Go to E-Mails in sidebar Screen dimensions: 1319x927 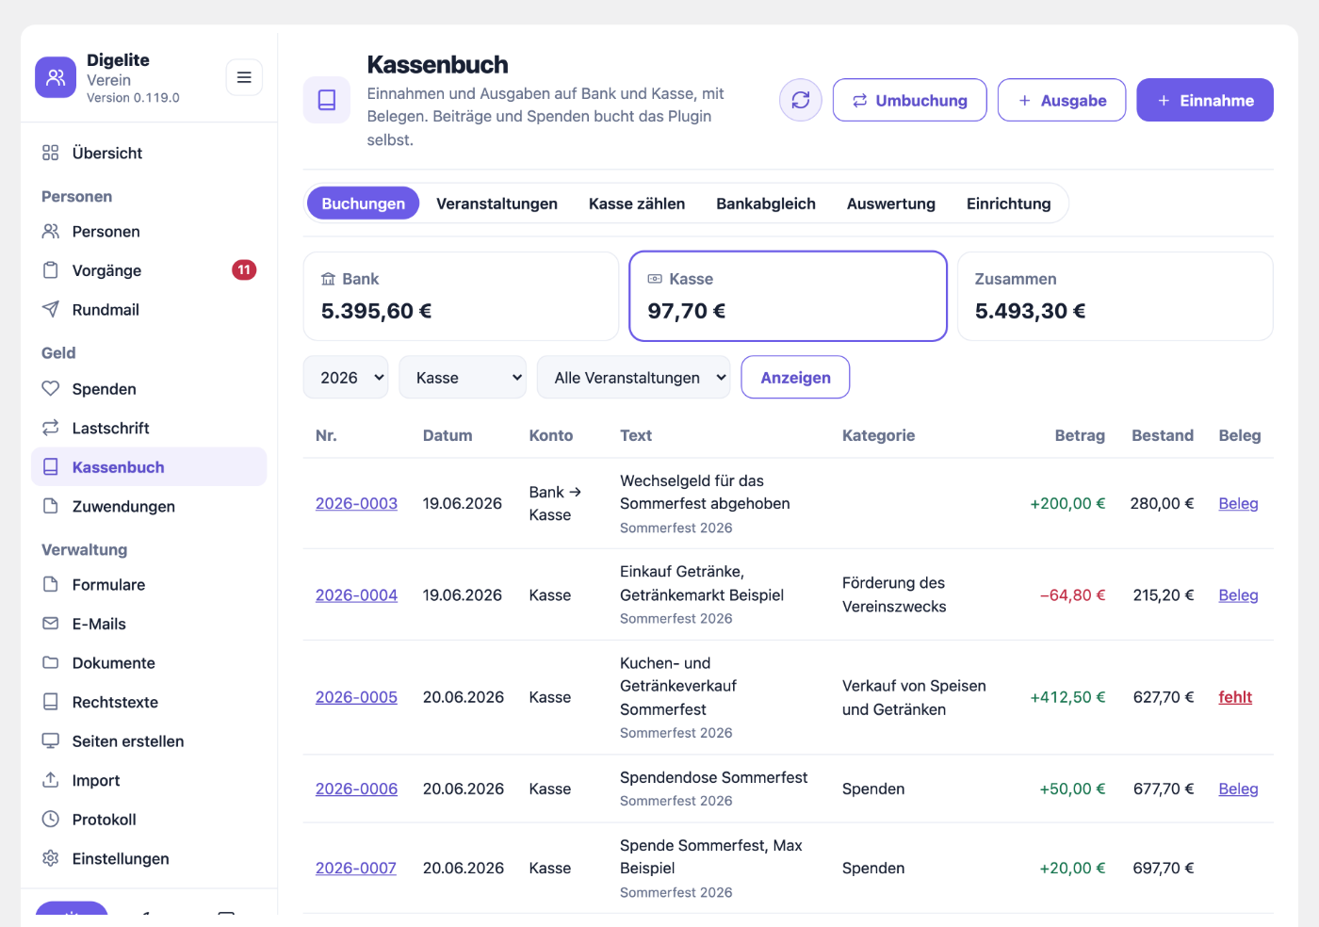point(149,624)
